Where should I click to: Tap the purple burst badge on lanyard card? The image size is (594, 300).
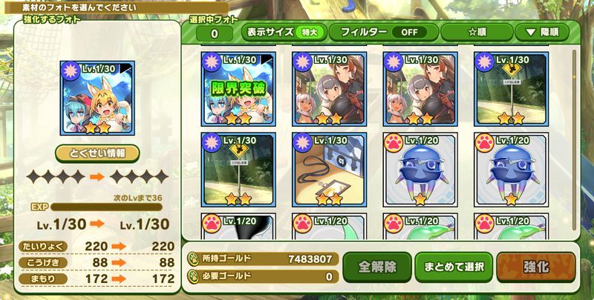tap(303, 144)
